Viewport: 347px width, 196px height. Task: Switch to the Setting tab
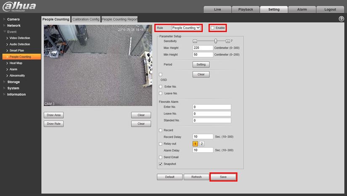[274, 10]
